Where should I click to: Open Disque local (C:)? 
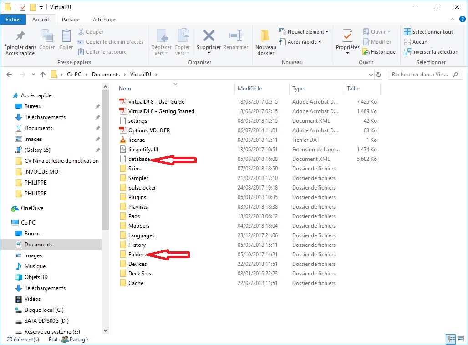[x=44, y=310]
